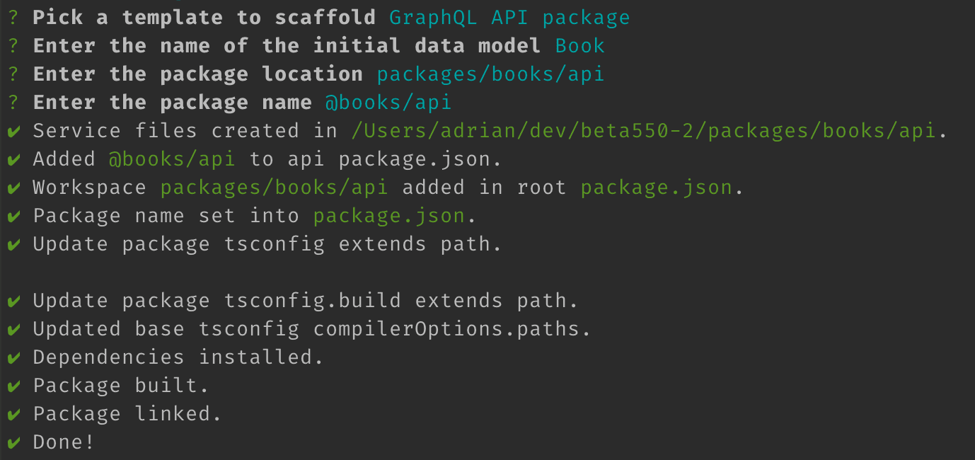Click the checkmark beside "Done!"
Viewport: 975px width, 460px height.
[13, 443]
